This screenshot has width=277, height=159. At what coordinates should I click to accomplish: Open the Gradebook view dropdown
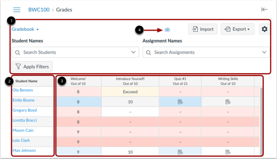click(25, 29)
